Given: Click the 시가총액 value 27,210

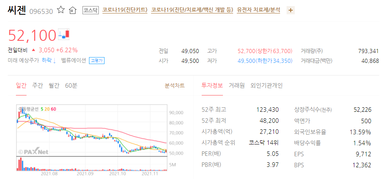Looking at the screenshot, I should (x=269, y=132).
